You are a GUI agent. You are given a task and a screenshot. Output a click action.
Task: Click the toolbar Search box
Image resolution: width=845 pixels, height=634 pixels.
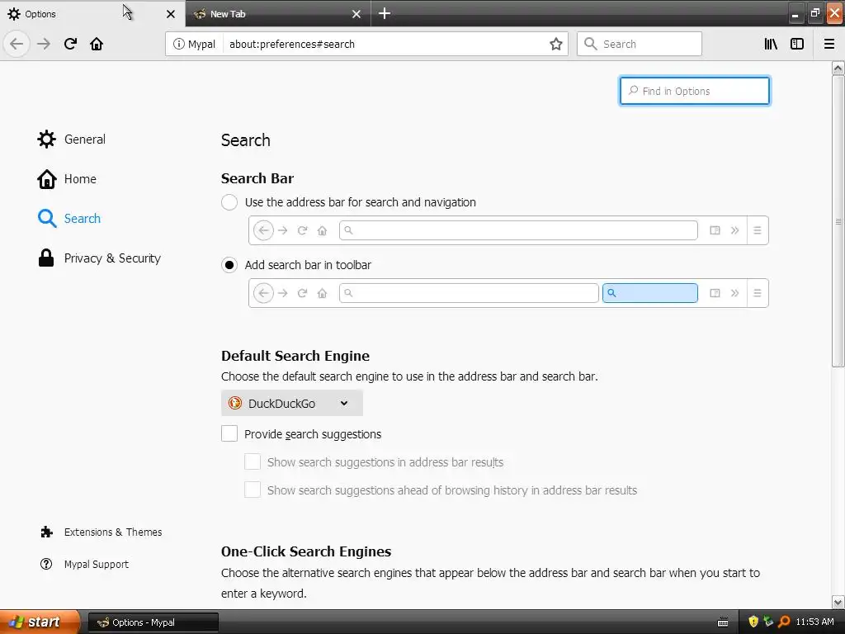pyautogui.click(x=640, y=44)
